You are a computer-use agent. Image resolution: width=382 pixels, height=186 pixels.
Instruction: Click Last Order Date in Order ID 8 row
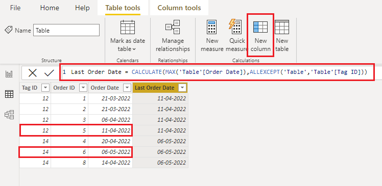point(160,163)
